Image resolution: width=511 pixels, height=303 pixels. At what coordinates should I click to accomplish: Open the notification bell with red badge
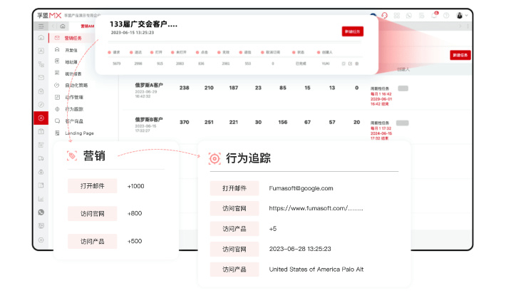pyautogui.click(x=434, y=15)
